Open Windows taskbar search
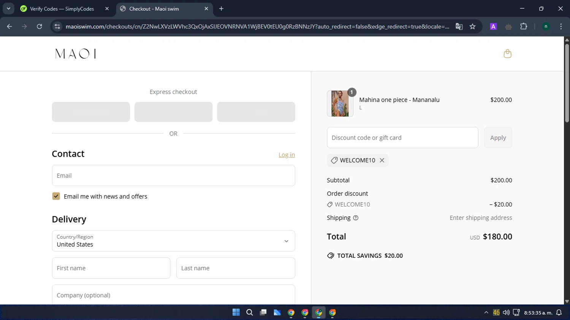Image resolution: width=570 pixels, height=320 pixels. (x=250, y=312)
